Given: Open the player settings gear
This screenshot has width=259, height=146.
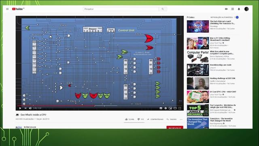Looking at the screenshot, I should tap(166, 108).
